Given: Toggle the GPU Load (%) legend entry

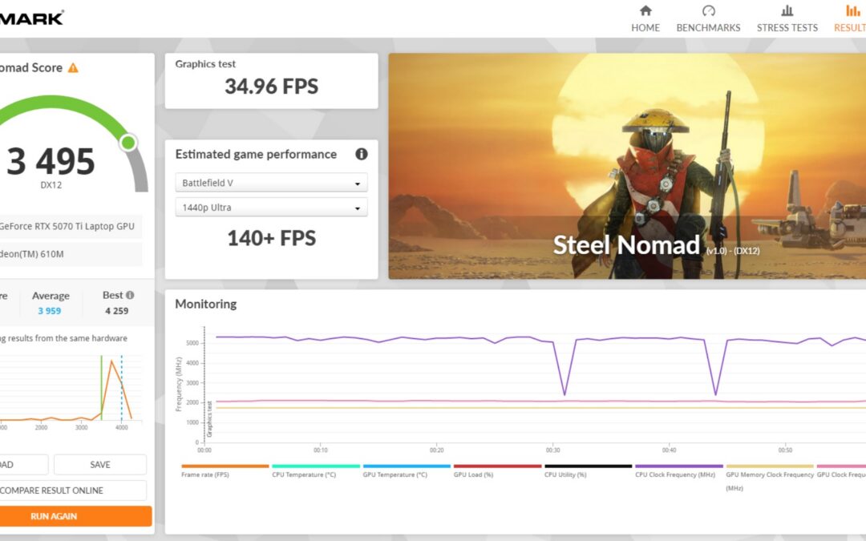Looking at the screenshot, I should pyautogui.click(x=475, y=474).
